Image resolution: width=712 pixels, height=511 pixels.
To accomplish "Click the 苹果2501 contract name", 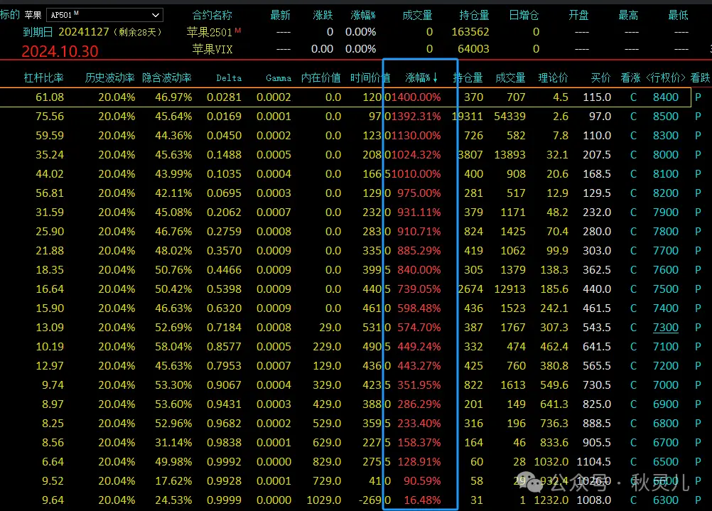I will point(209,32).
